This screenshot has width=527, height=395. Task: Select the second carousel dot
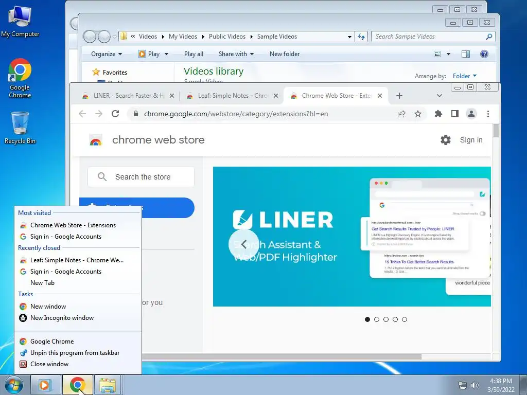[x=377, y=319]
